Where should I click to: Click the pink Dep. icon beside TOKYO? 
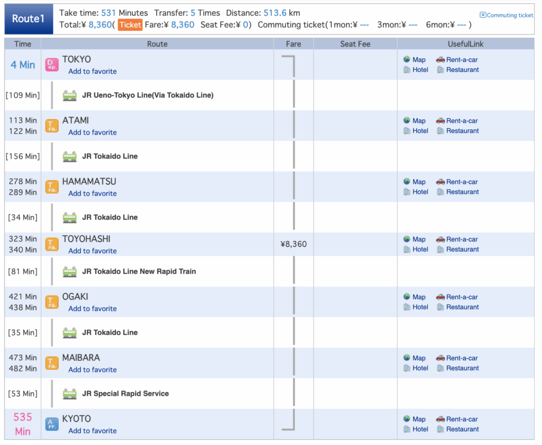pos(52,65)
